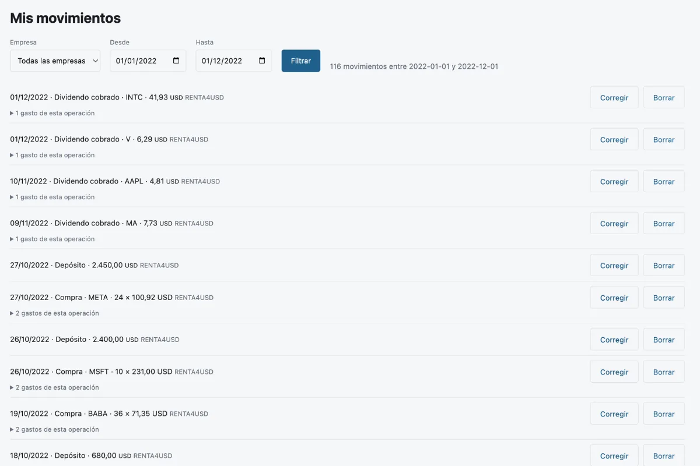This screenshot has height=466, width=700.
Task: Expand gastos for INTC dividend row
Action: [x=52, y=113]
